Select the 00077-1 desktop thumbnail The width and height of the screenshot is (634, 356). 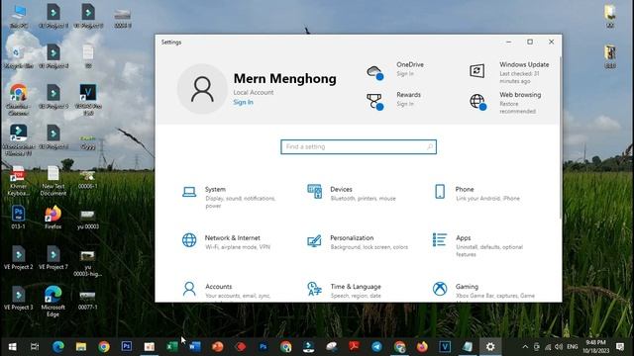(x=88, y=301)
